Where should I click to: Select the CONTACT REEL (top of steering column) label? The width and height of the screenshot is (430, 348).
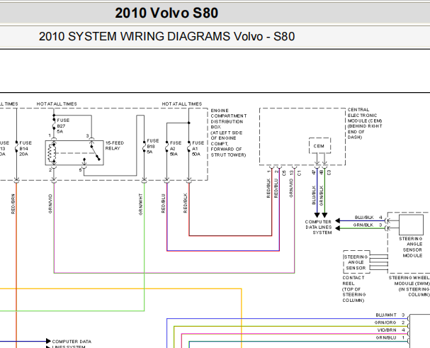(x=354, y=289)
